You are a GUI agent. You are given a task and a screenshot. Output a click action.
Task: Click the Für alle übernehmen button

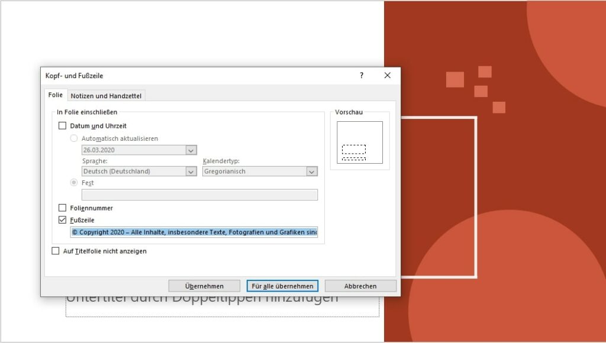[282, 286]
